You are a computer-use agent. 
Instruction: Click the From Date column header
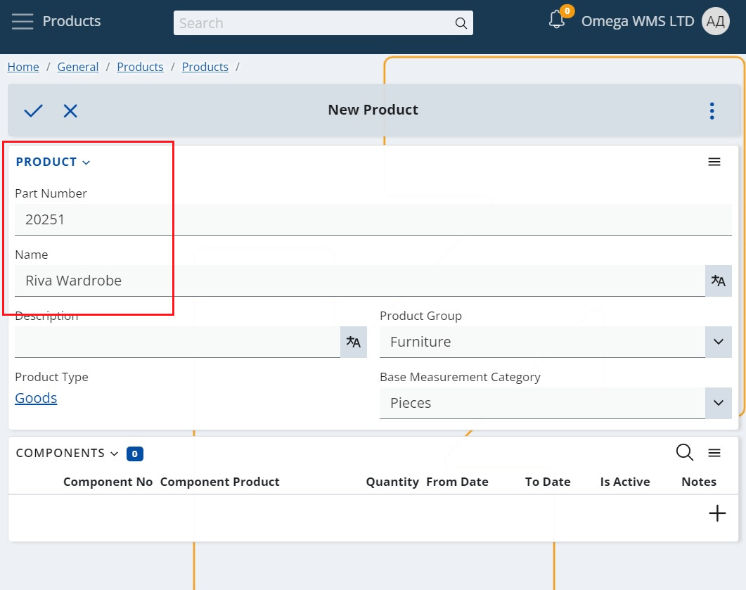[457, 482]
